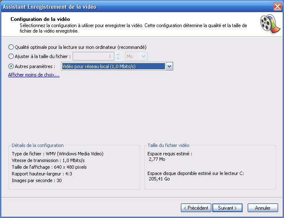Click the Détails de la configuration group label
This screenshot has width=284, height=218.
tap(38, 145)
